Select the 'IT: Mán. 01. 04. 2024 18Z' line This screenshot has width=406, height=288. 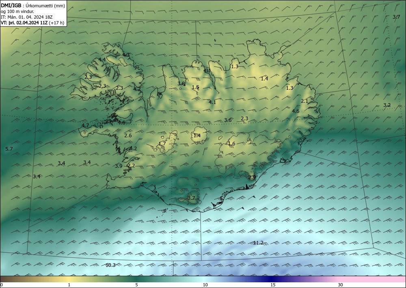(x=27, y=17)
